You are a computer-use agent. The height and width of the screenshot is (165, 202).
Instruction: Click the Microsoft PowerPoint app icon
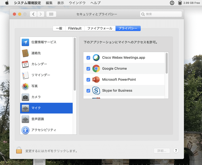tap(96, 80)
